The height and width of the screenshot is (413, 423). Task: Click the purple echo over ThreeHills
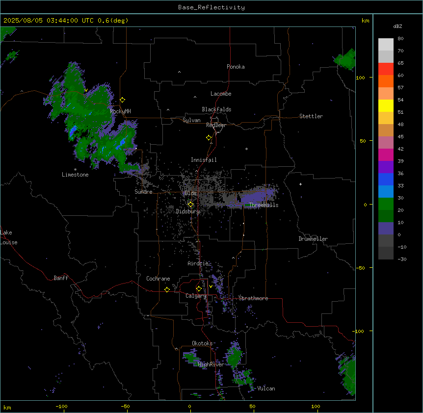coord(256,196)
